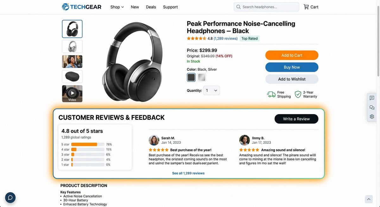The image size is (380, 207).
Task: Open the feedback note icon in side panel
Action: [372, 98]
